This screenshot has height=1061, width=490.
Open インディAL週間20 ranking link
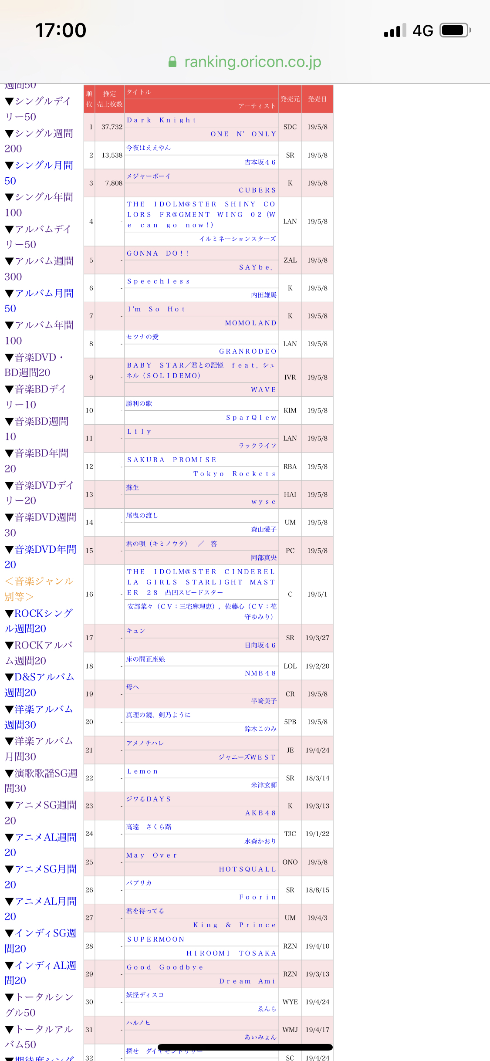pos(41,973)
